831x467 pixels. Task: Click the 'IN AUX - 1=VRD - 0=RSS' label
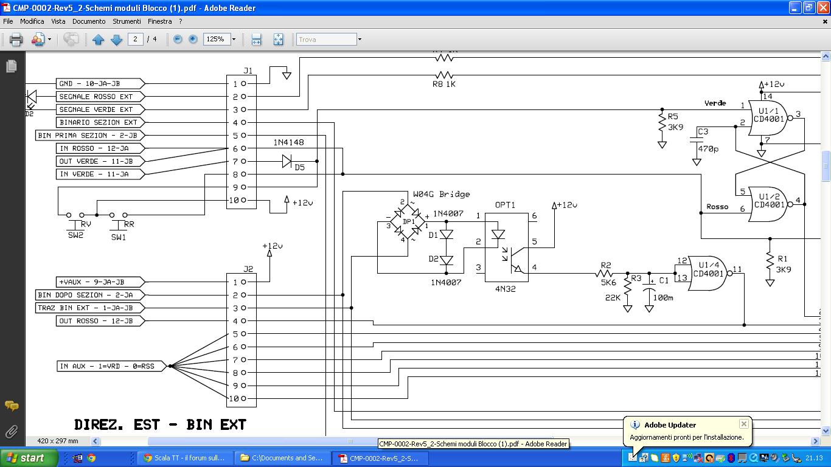tap(107, 366)
